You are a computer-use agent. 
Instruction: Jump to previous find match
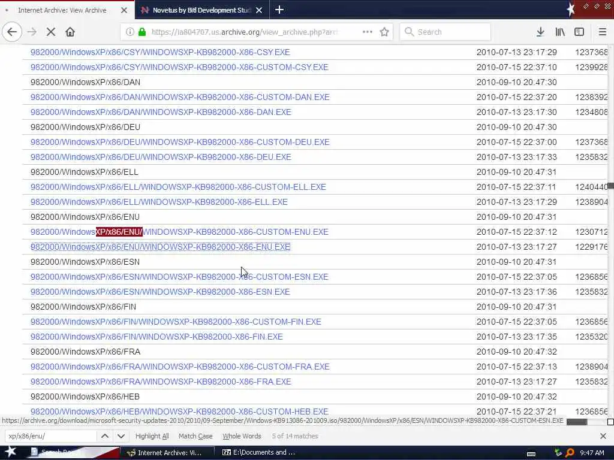[105, 436]
